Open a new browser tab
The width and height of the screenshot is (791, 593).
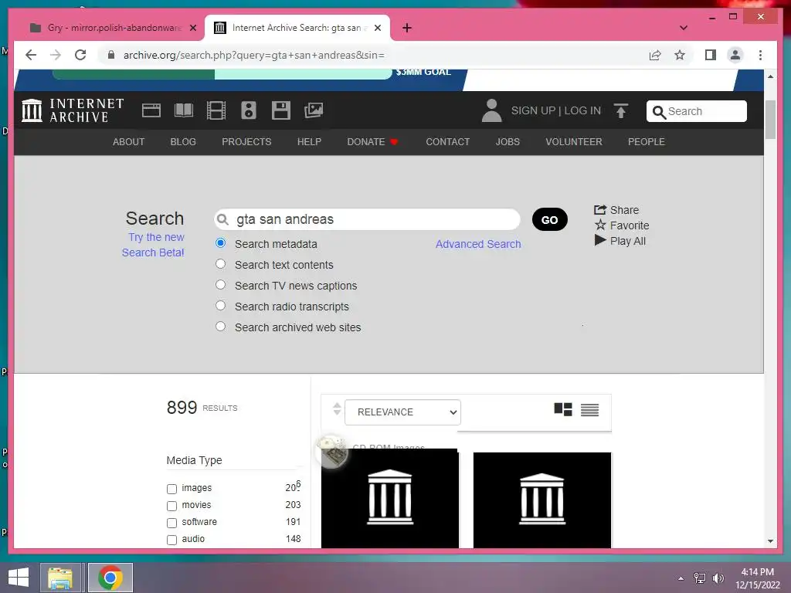coord(407,28)
